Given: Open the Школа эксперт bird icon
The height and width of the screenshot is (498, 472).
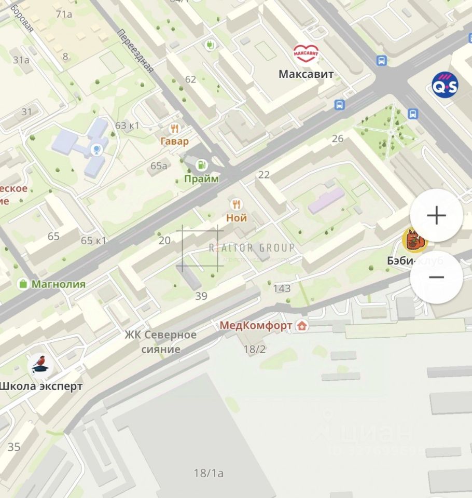Looking at the screenshot, I should [x=40, y=365].
